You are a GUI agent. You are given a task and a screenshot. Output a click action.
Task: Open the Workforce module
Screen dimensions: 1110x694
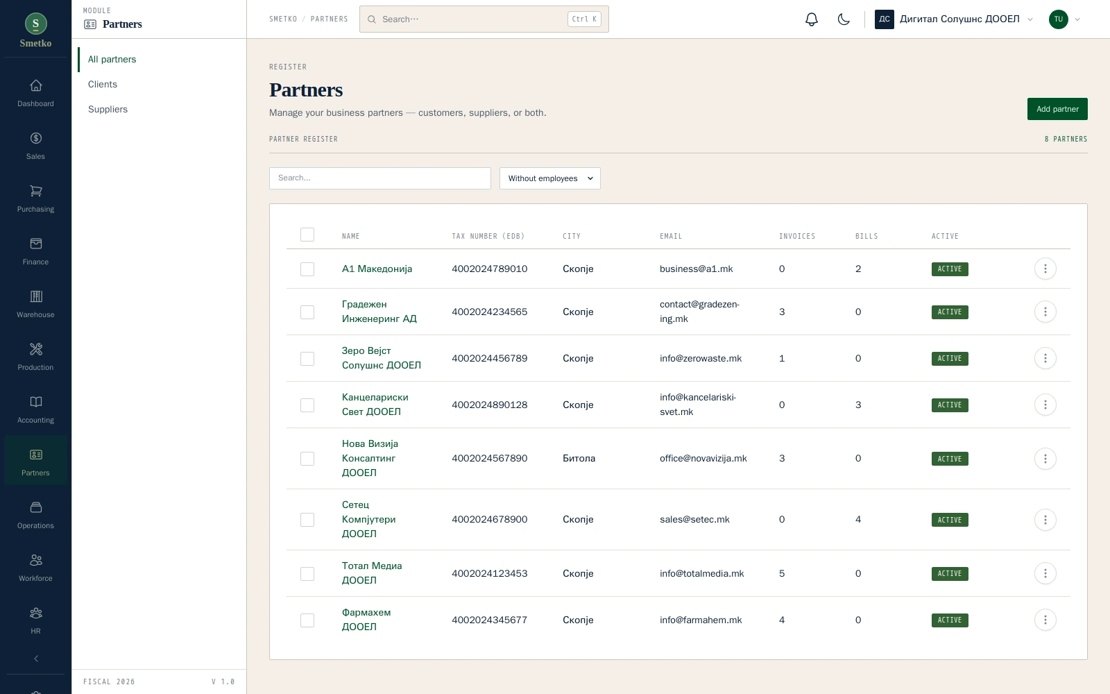[x=35, y=568]
